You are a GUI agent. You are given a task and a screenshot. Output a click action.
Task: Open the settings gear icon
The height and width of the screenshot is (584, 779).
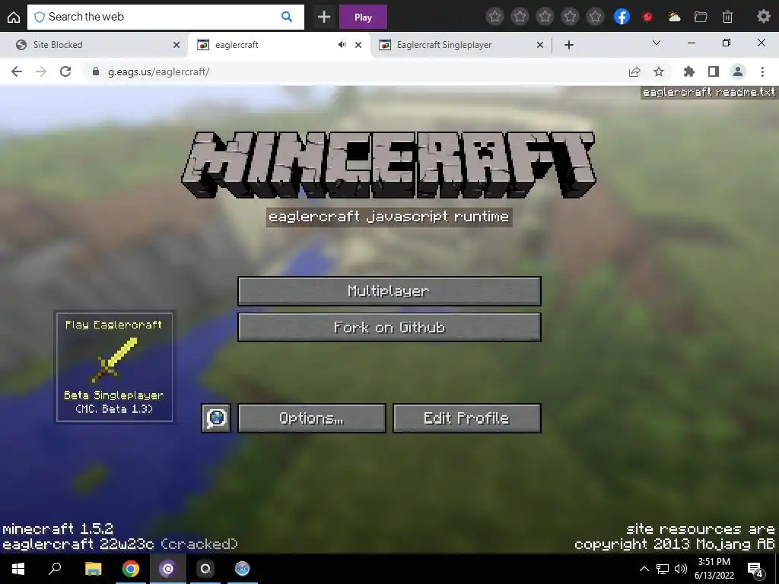(x=764, y=17)
